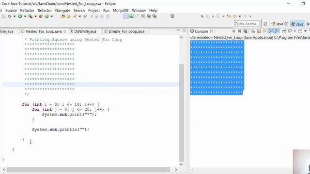Click the editor scroll-down arrow

pos(181,164)
